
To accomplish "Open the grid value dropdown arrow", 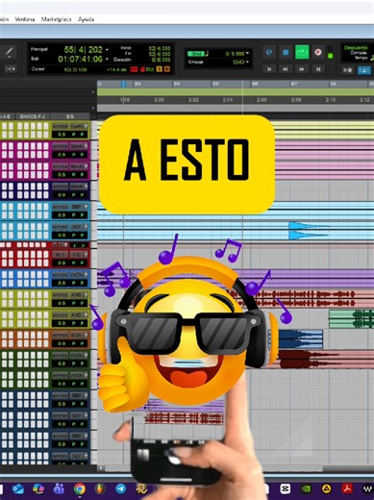I will [247, 53].
